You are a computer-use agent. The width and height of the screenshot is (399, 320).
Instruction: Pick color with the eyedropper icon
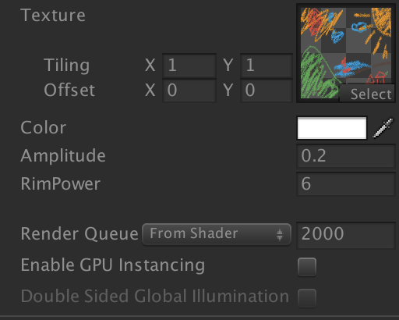click(383, 128)
